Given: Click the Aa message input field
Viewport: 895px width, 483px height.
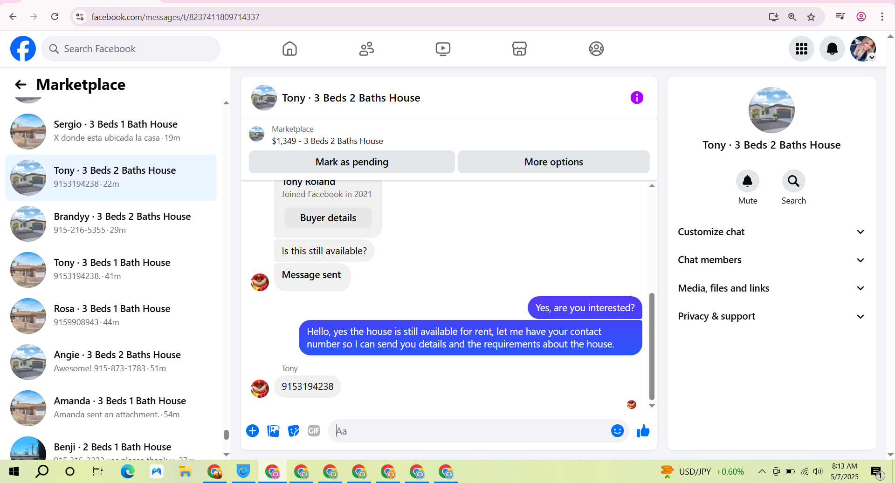Looking at the screenshot, I should point(468,431).
